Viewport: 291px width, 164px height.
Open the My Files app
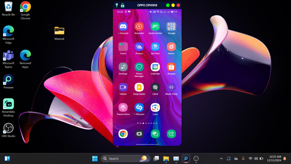pos(155,46)
